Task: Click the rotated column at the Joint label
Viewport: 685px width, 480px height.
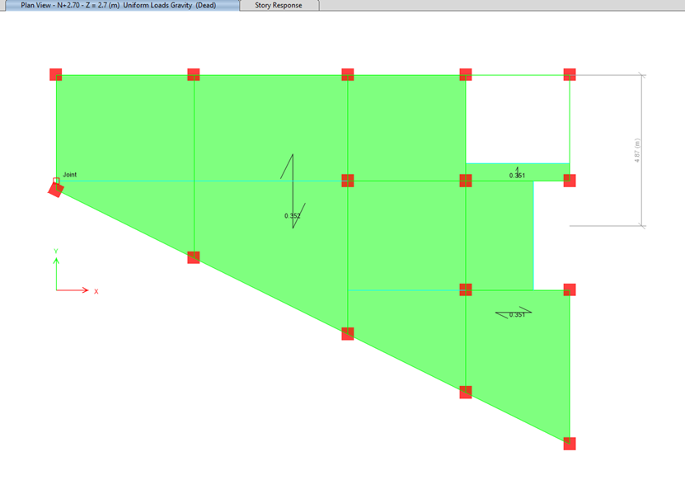Action: 55,190
